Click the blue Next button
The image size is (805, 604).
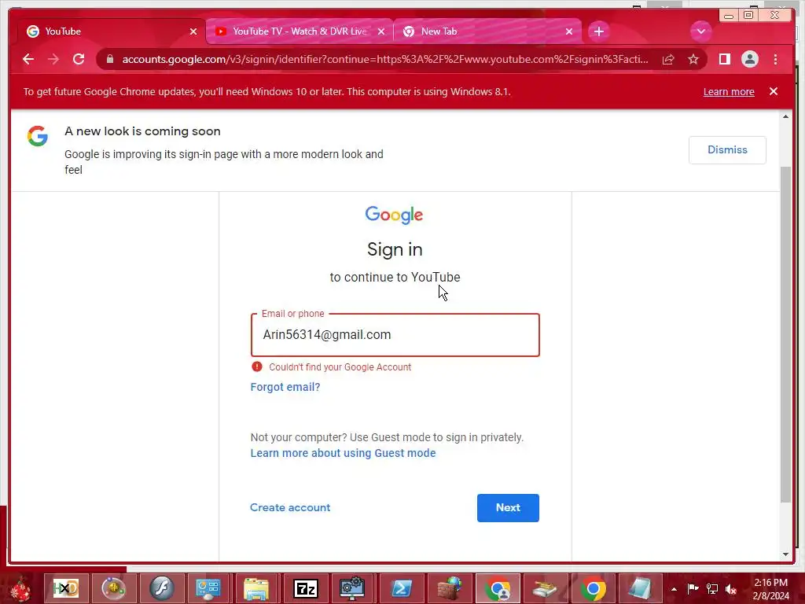(x=508, y=508)
